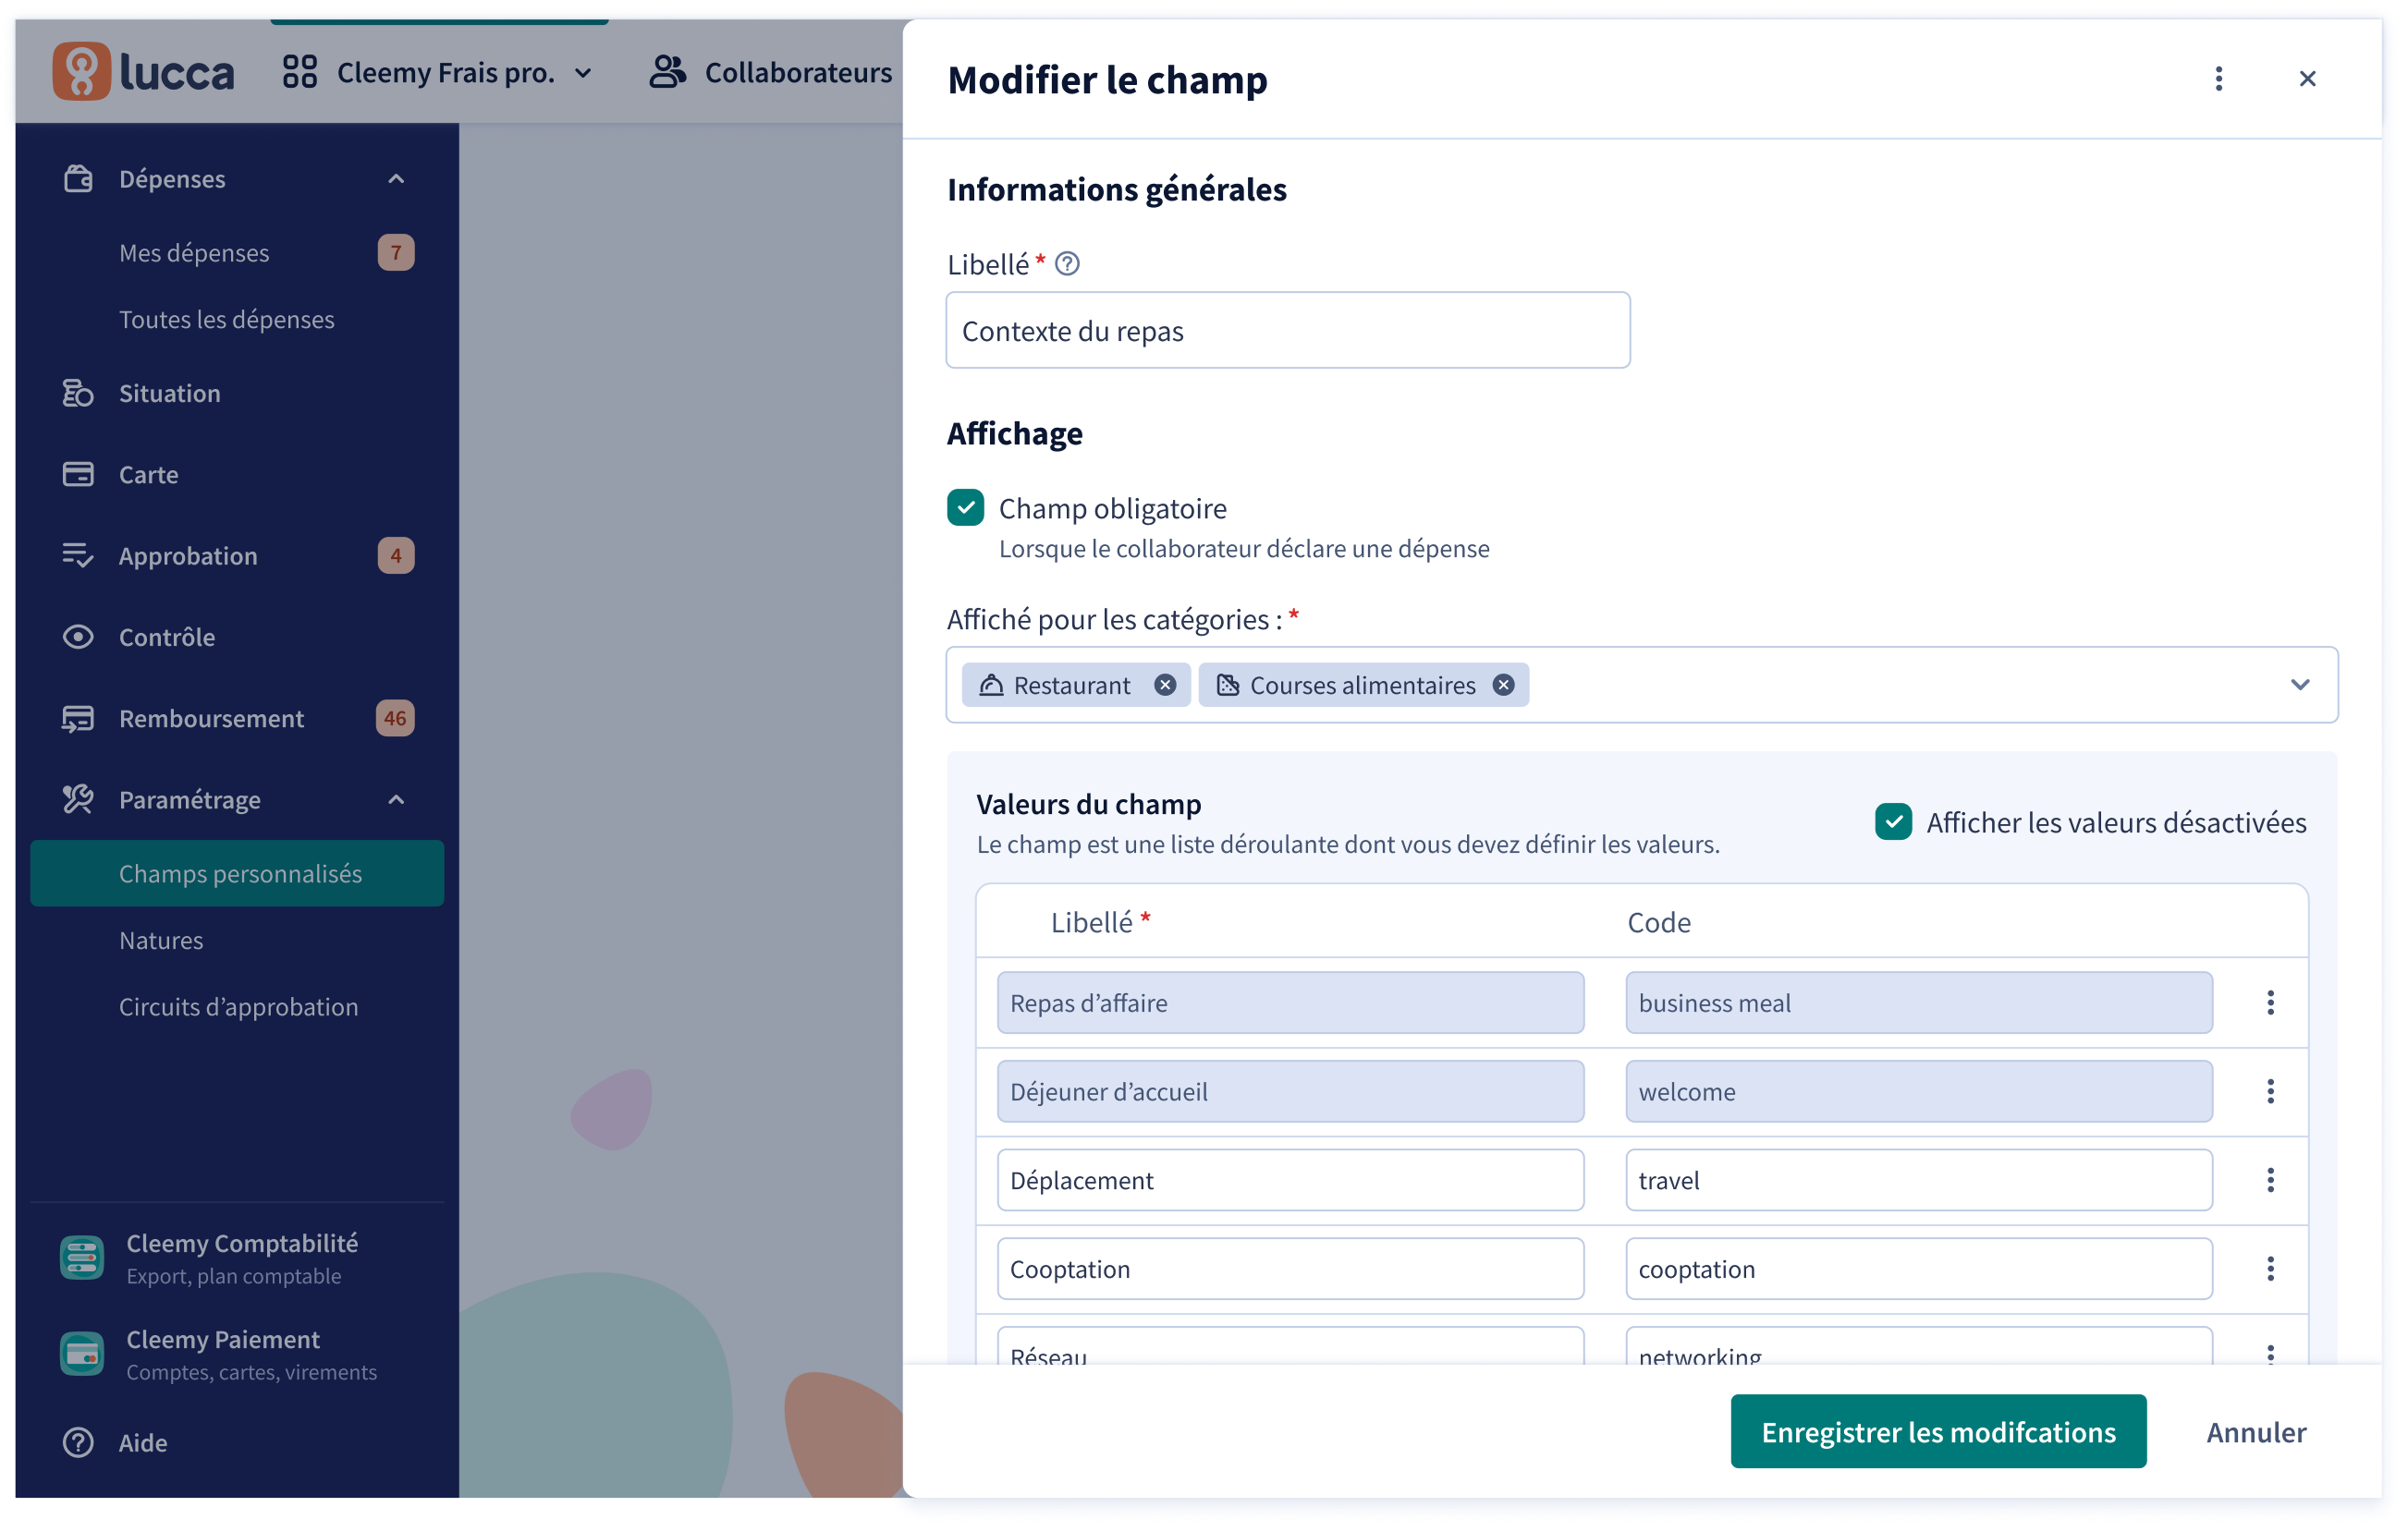
Task: Uncheck Champ obligatoire
Action: (966, 507)
